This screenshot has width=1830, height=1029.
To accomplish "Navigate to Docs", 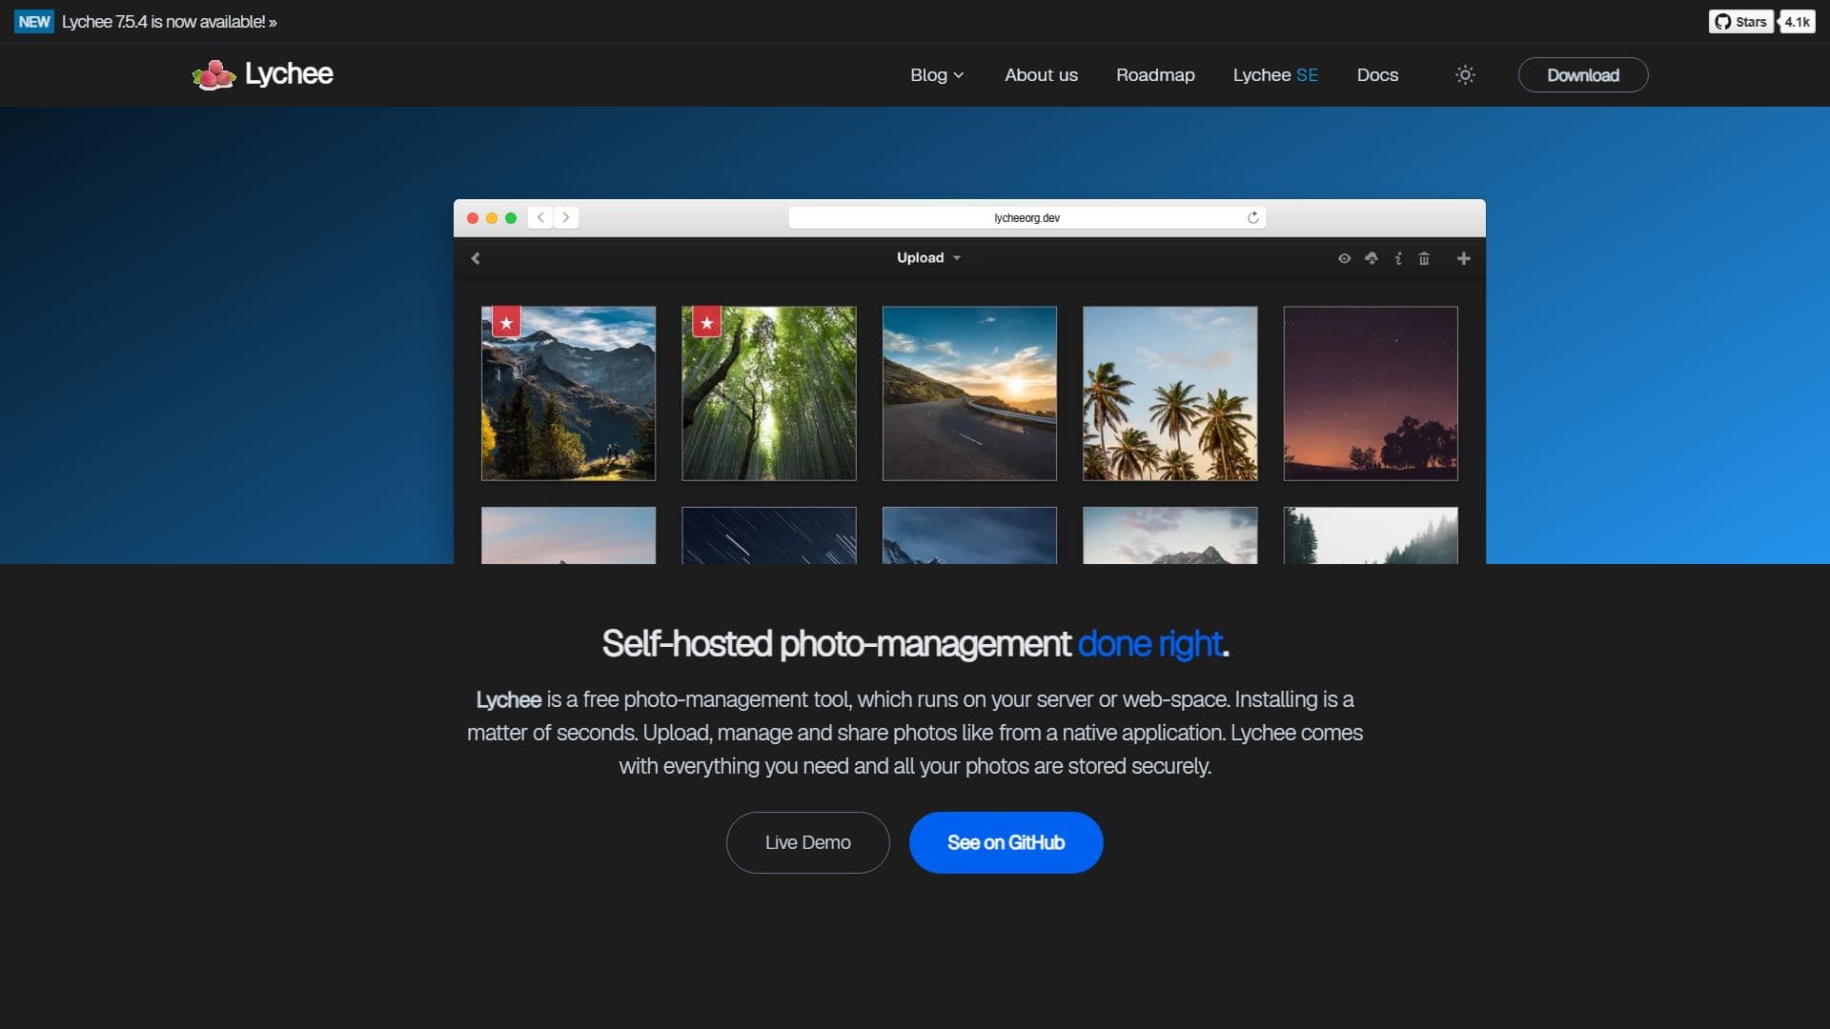I will pos(1377,74).
